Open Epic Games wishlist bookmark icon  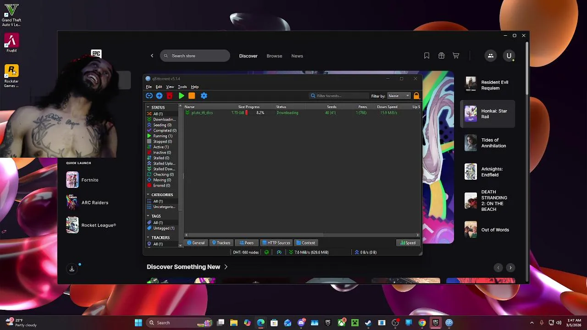(426, 56)
